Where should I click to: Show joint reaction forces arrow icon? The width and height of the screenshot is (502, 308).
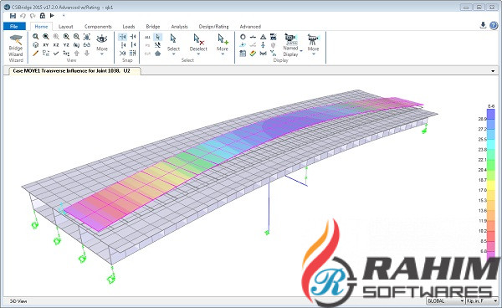[264, 45]
